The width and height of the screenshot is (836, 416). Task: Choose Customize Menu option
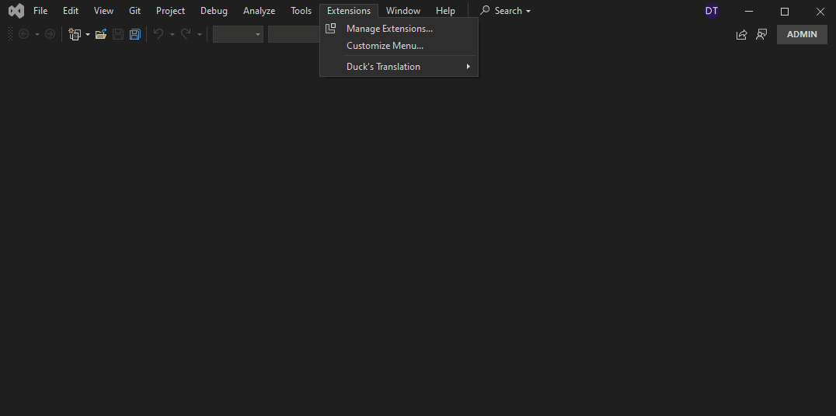click(x=385, y=46)
